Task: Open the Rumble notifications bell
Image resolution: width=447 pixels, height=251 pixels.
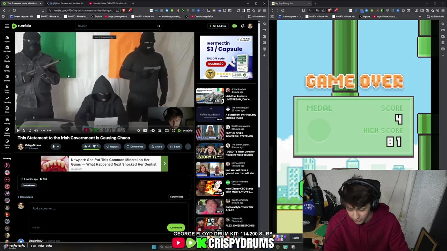Action: (x=242, y=26)
